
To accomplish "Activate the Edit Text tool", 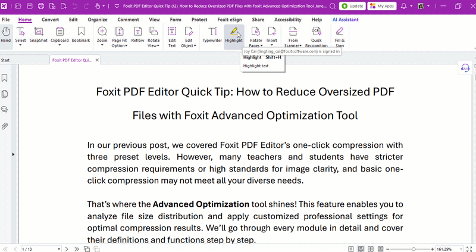I will (x=172, y=37).
